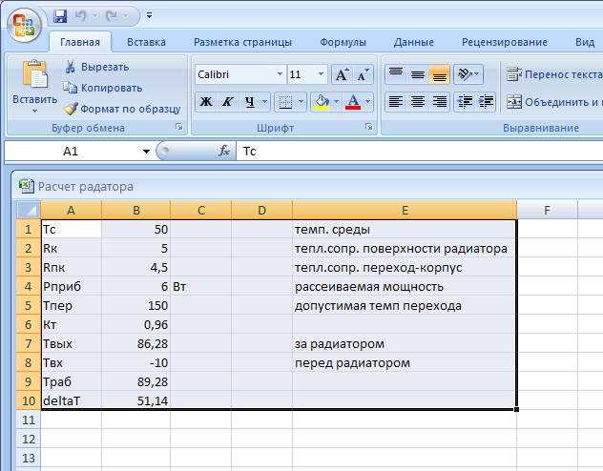
Task: Click the Name Box showing A1
Action: point(72,152)
